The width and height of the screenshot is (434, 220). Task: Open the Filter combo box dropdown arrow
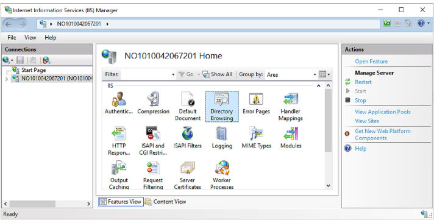point(173,74)
